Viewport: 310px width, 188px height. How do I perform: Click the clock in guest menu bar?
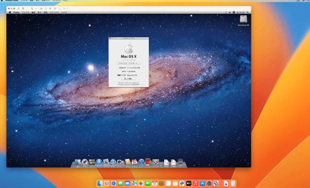pos(241,12)
